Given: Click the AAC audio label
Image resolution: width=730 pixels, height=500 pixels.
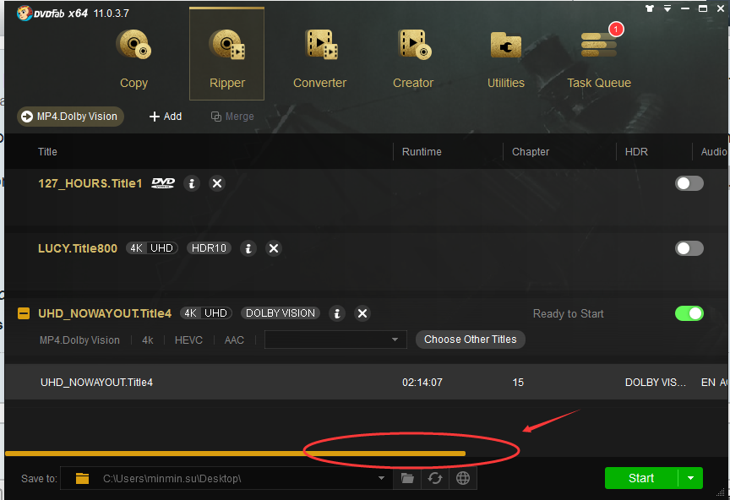Looking at the screenshot, I should pyautogui.click(x=234, y=340).
